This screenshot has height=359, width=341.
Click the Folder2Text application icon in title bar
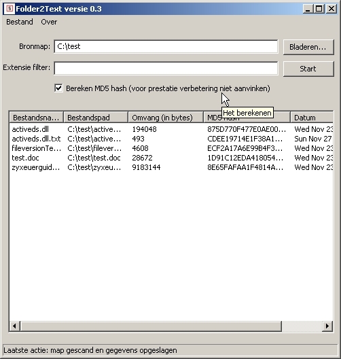pyautogui.click(x=10, y=9)
